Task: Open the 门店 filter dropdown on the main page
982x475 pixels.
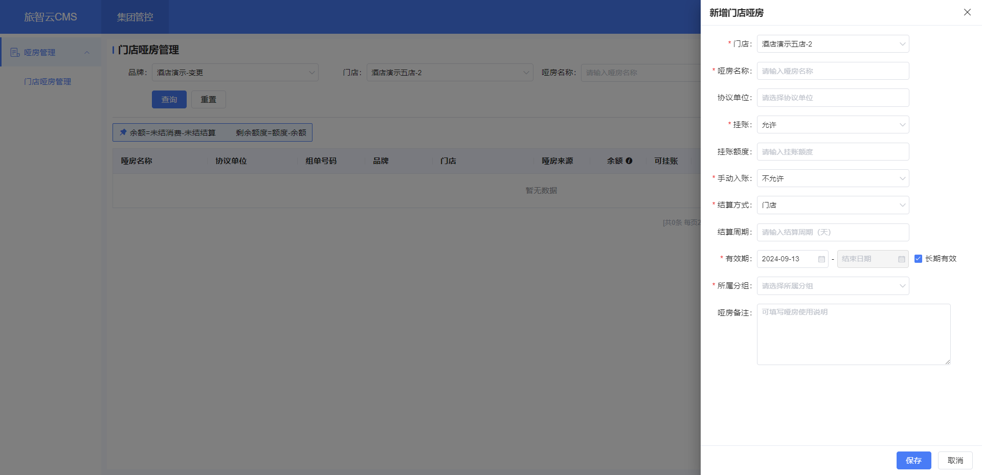Action: coord(450,73)
